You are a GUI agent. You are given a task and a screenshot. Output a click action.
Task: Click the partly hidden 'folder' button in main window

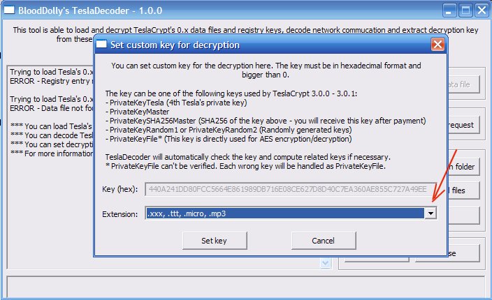point(463,167)
